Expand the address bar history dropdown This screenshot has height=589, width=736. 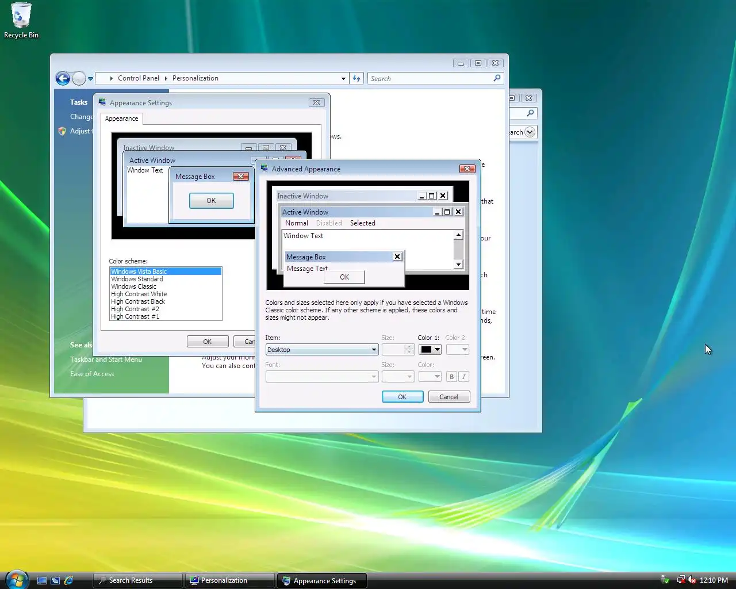(343, 79)
